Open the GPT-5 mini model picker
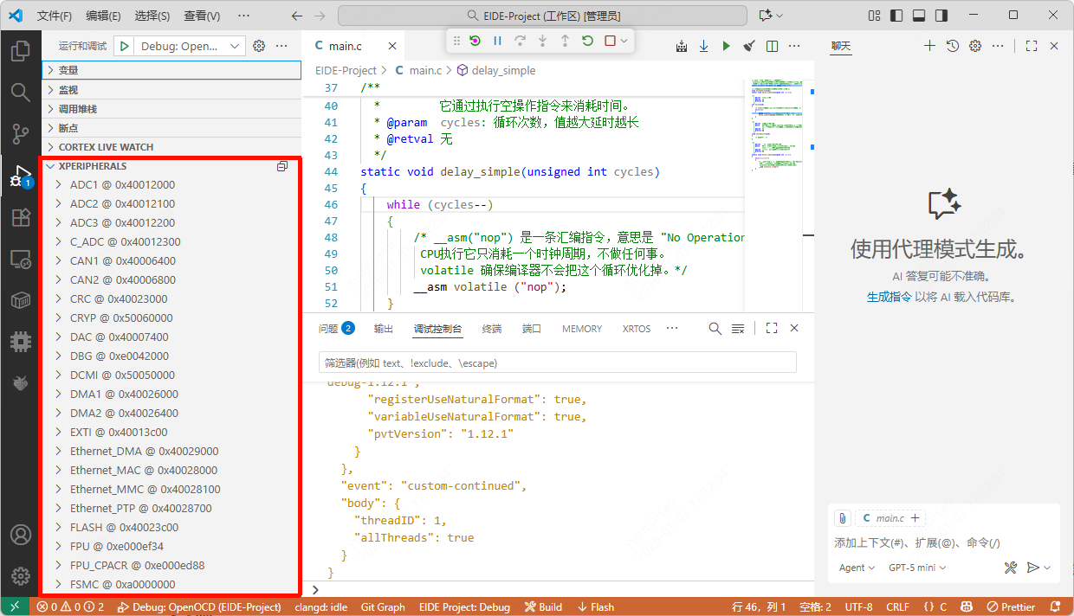1074x616 pixels. pos(917,568)
